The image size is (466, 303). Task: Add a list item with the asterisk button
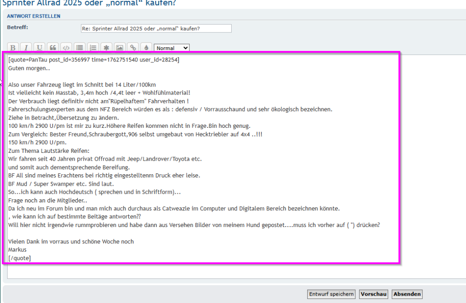(106, 48)
